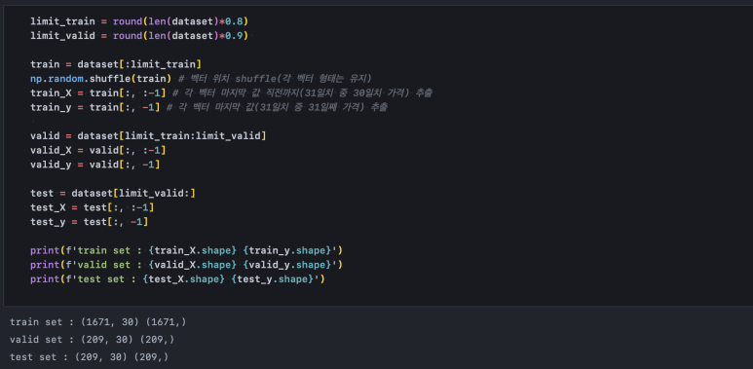This screenshot has height=369, width=753.
Task: Click the line 'limit_train = round(len(dataset)*0.8)'
Action: 139,21
